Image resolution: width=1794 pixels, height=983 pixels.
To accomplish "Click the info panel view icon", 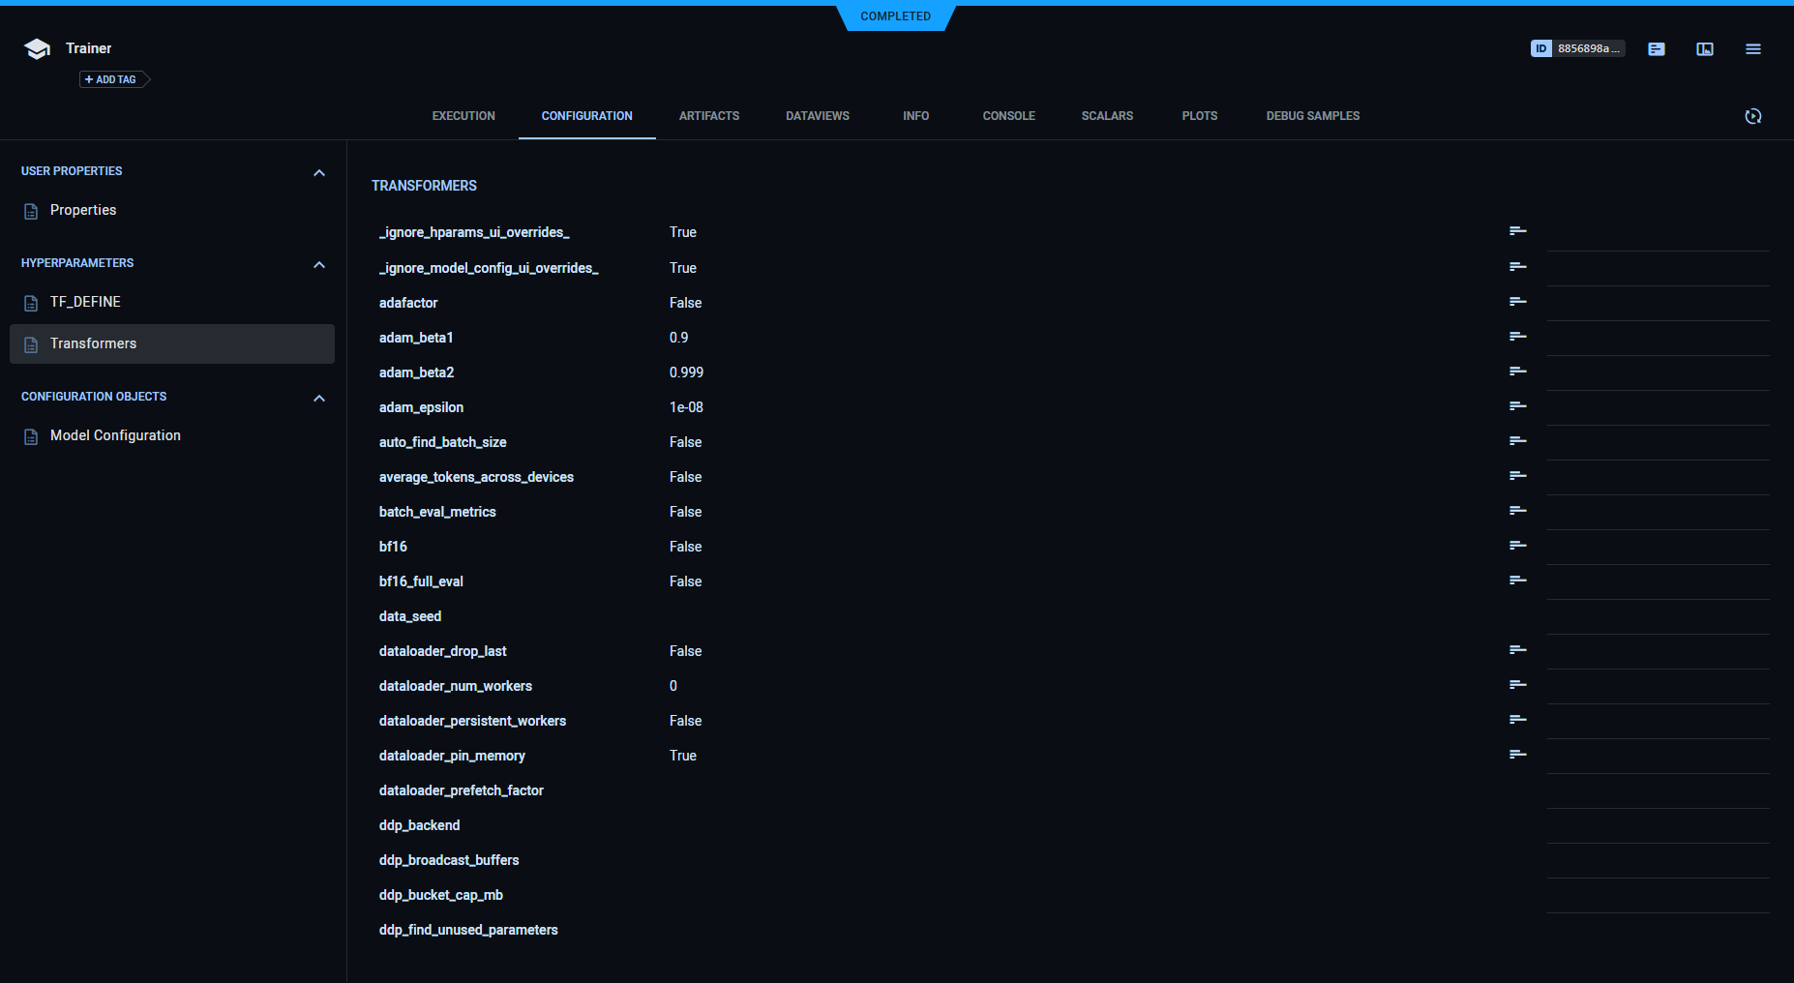I will pyautogui.click(x=1704, y=48).
